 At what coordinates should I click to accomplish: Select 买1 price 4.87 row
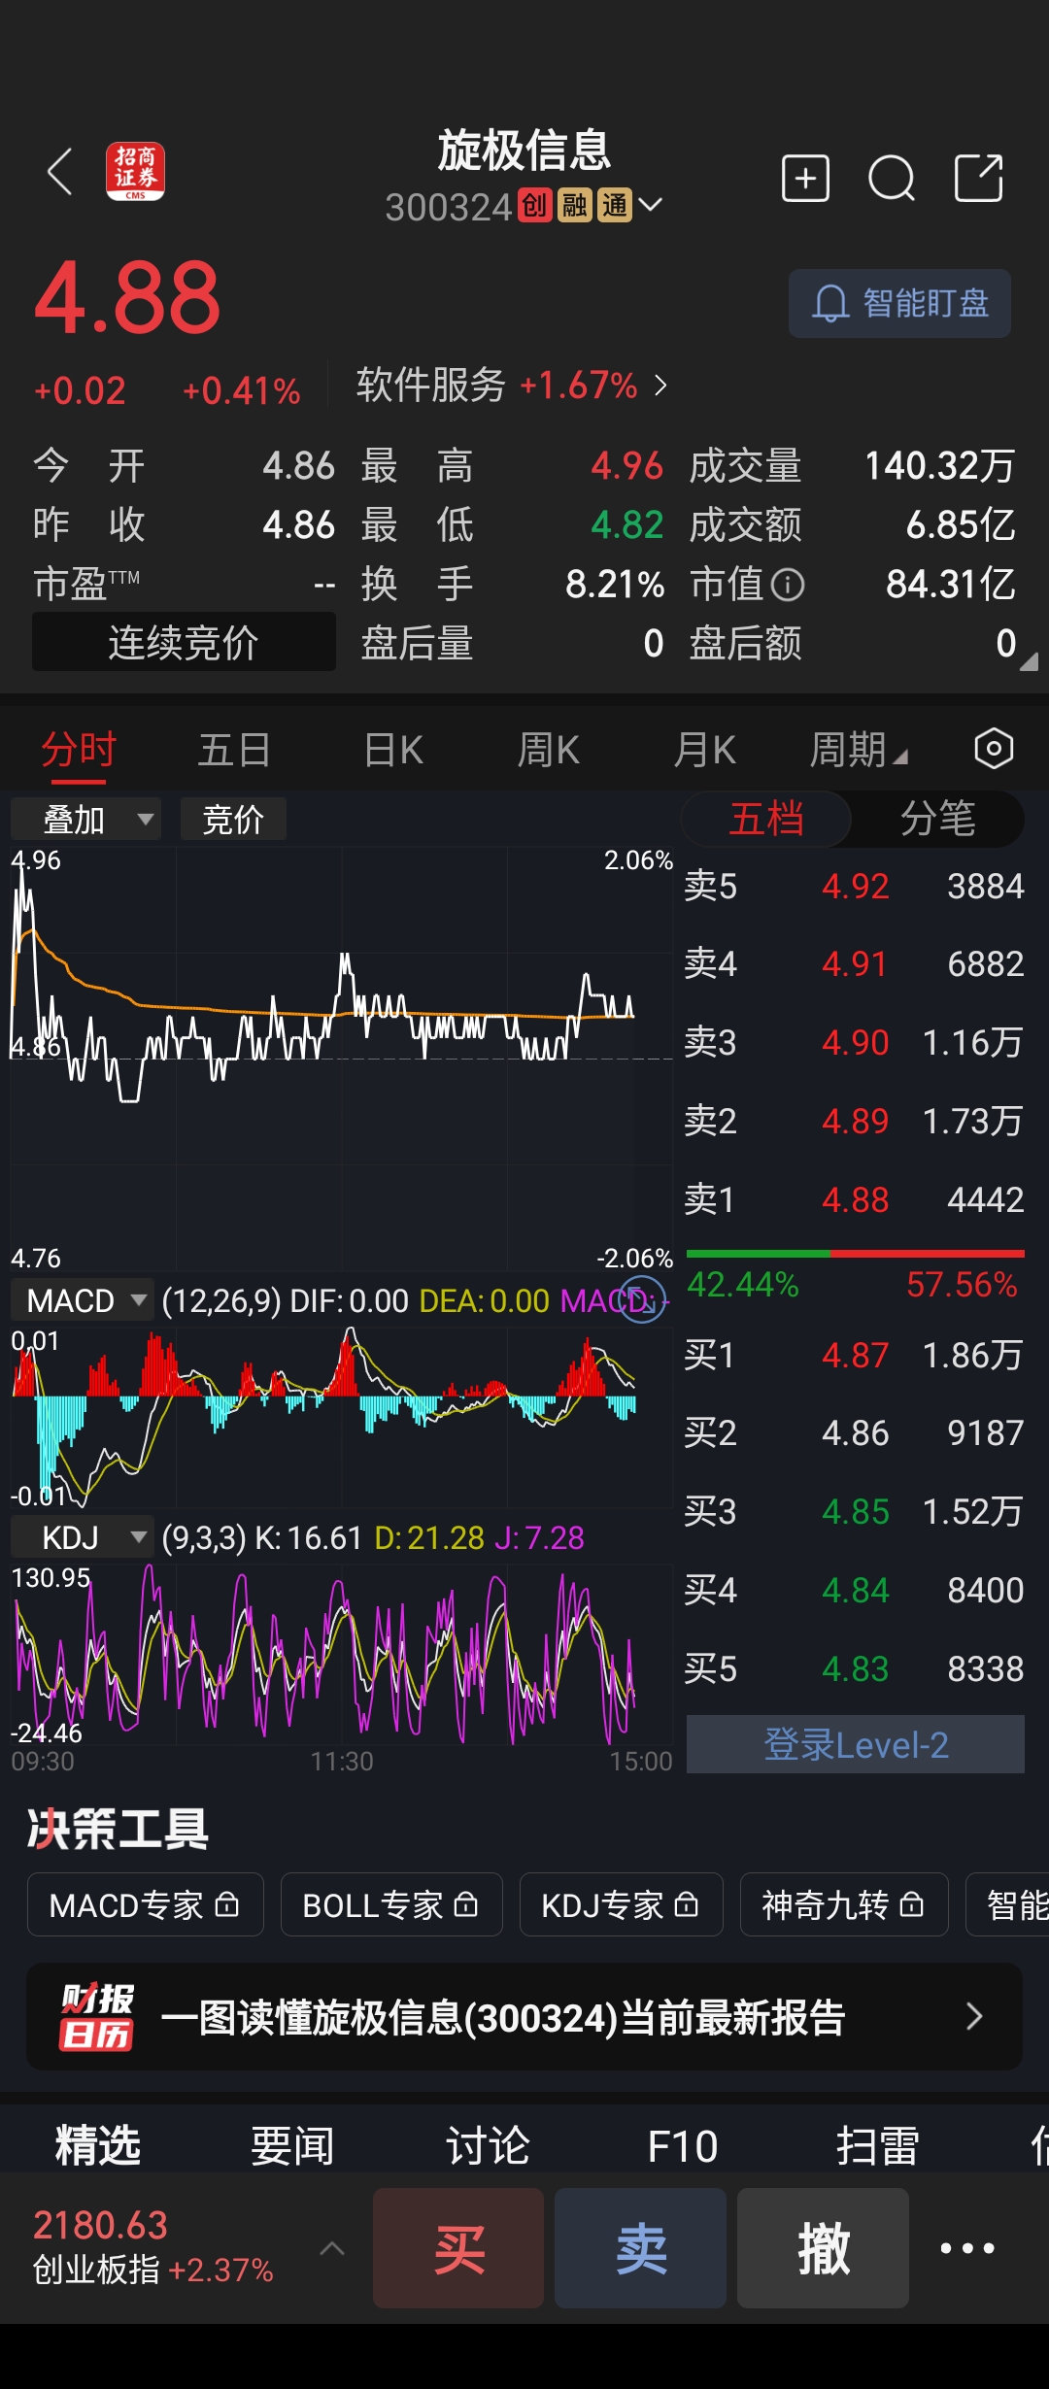click(x=855, y=1355)
